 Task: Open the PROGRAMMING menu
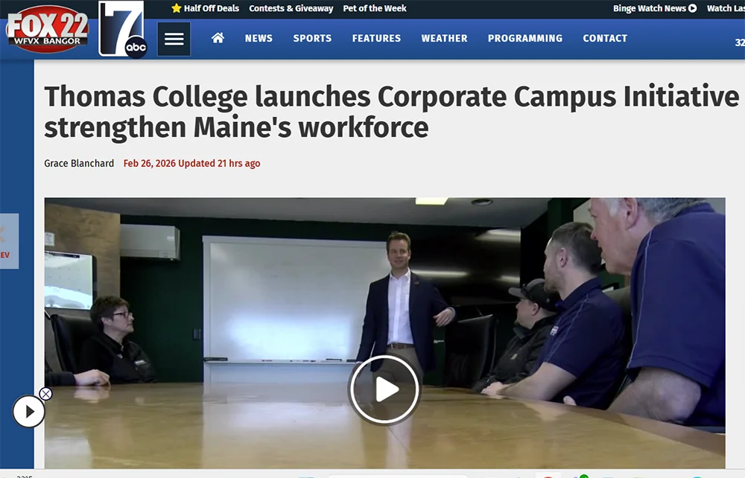point(525,39)
